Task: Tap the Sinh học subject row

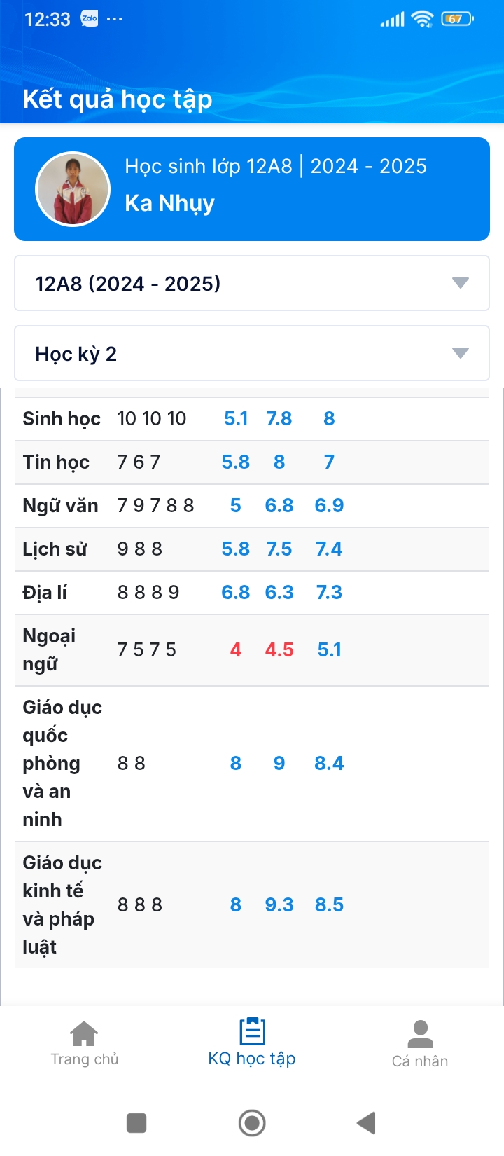Action: 252,419
